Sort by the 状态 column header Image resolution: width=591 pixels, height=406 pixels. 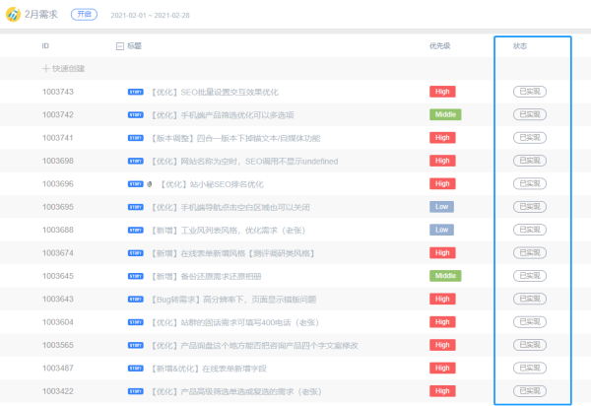[520, 46]
